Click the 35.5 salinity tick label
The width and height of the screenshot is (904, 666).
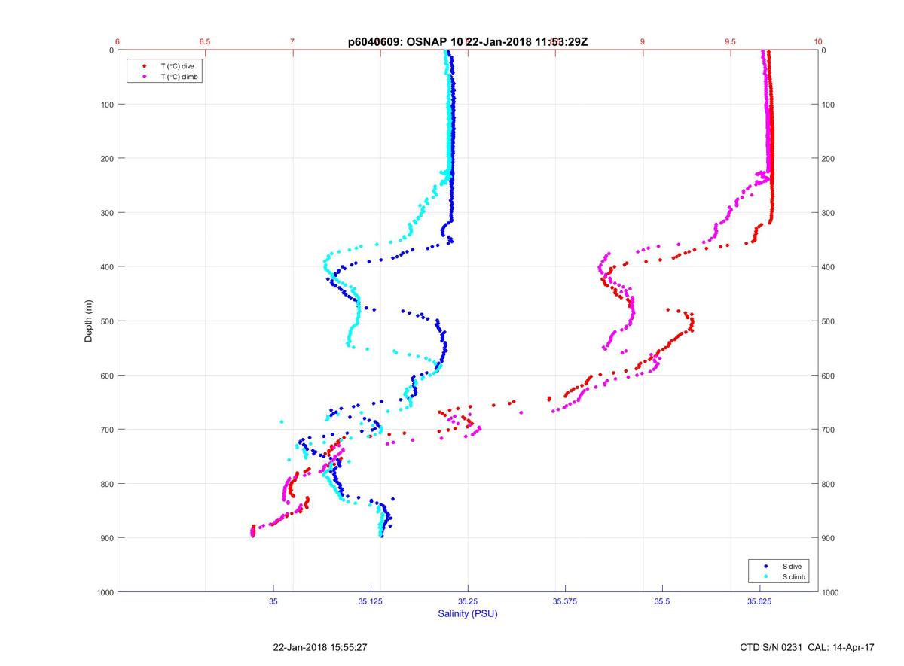pyautogui.click(x=662, y=601)
